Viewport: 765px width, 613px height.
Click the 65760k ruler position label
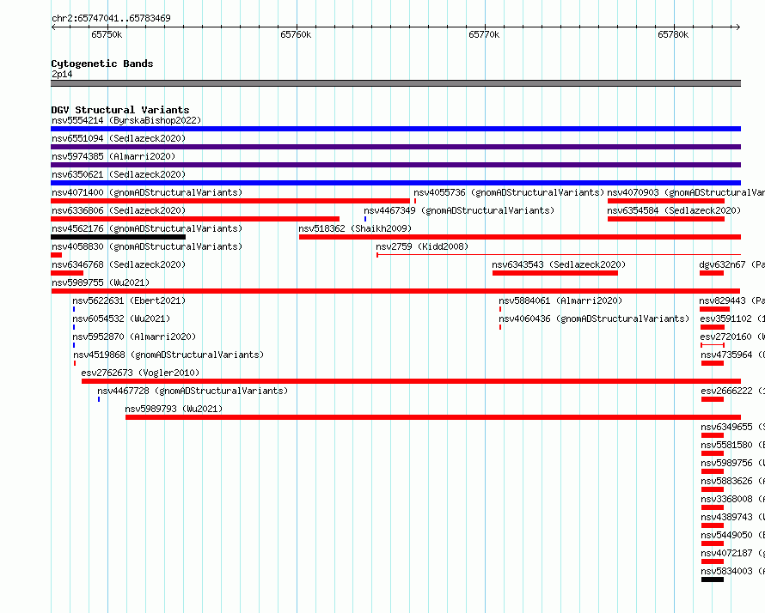click(296, 34)
